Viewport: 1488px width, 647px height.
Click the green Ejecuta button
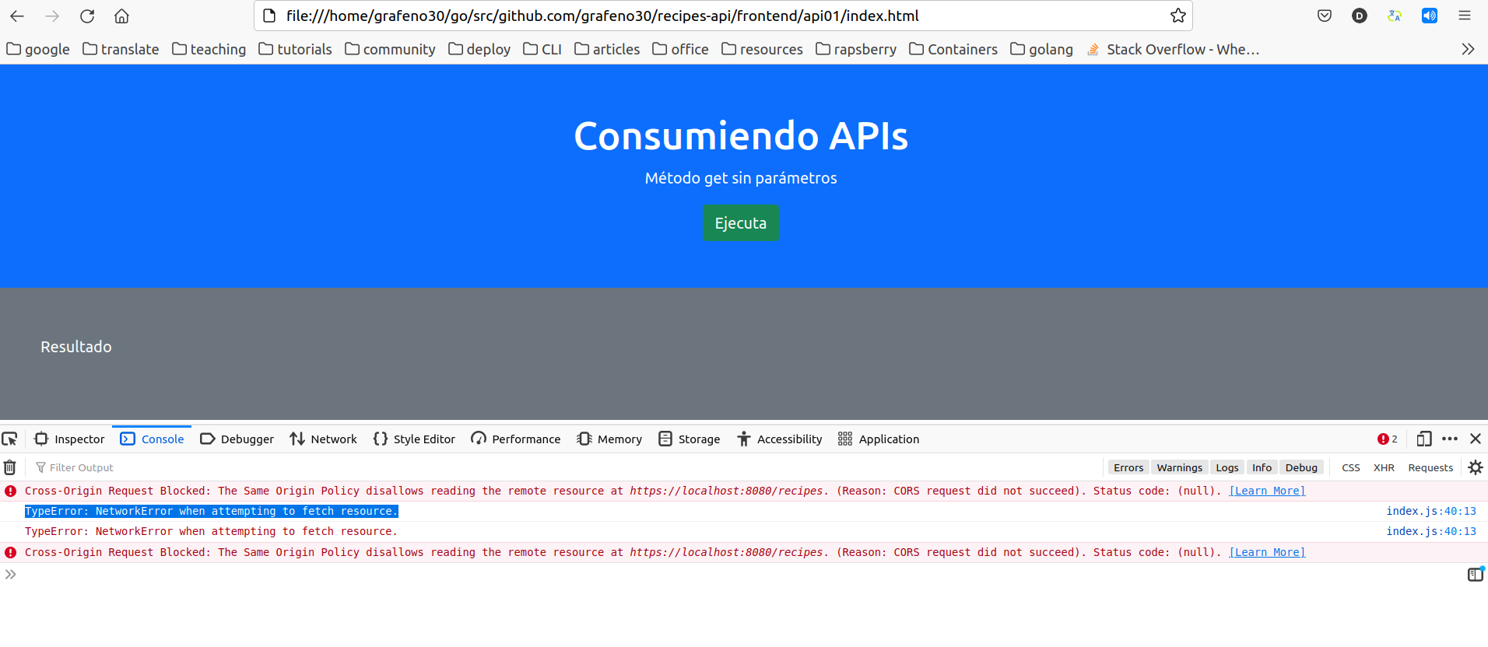click(741, 223)
